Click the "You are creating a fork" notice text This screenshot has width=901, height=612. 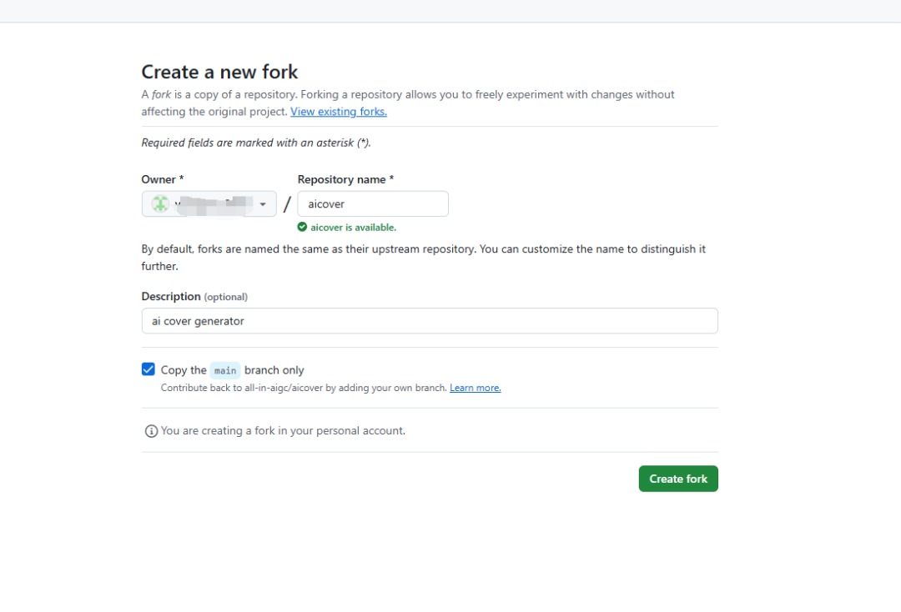(283, 431)
